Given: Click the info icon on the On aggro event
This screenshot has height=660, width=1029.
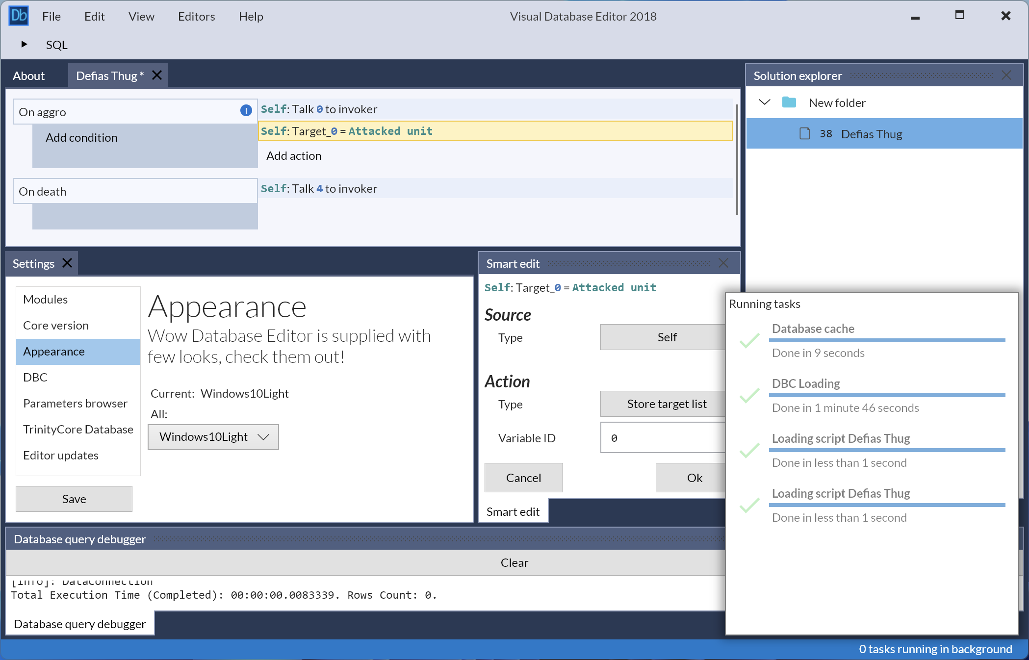Looking at the screenshot, I should pos(245,110).
